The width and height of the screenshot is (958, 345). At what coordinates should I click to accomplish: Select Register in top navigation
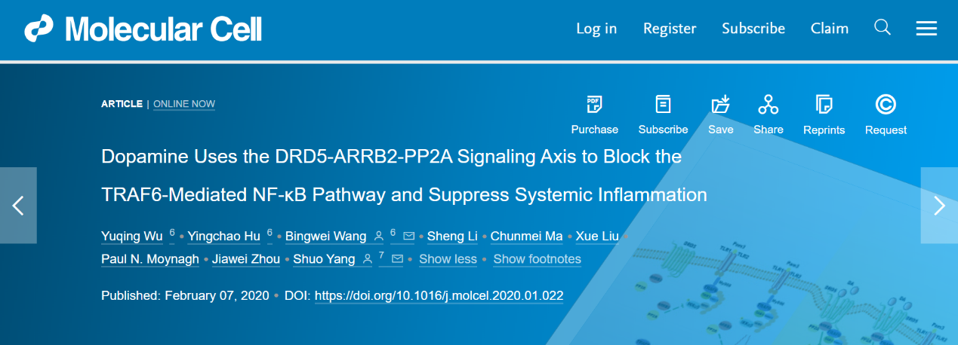pyautogui.click(x=670, y=29)
